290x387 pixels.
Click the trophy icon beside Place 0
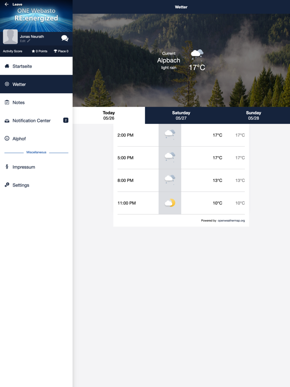[55, 51]
